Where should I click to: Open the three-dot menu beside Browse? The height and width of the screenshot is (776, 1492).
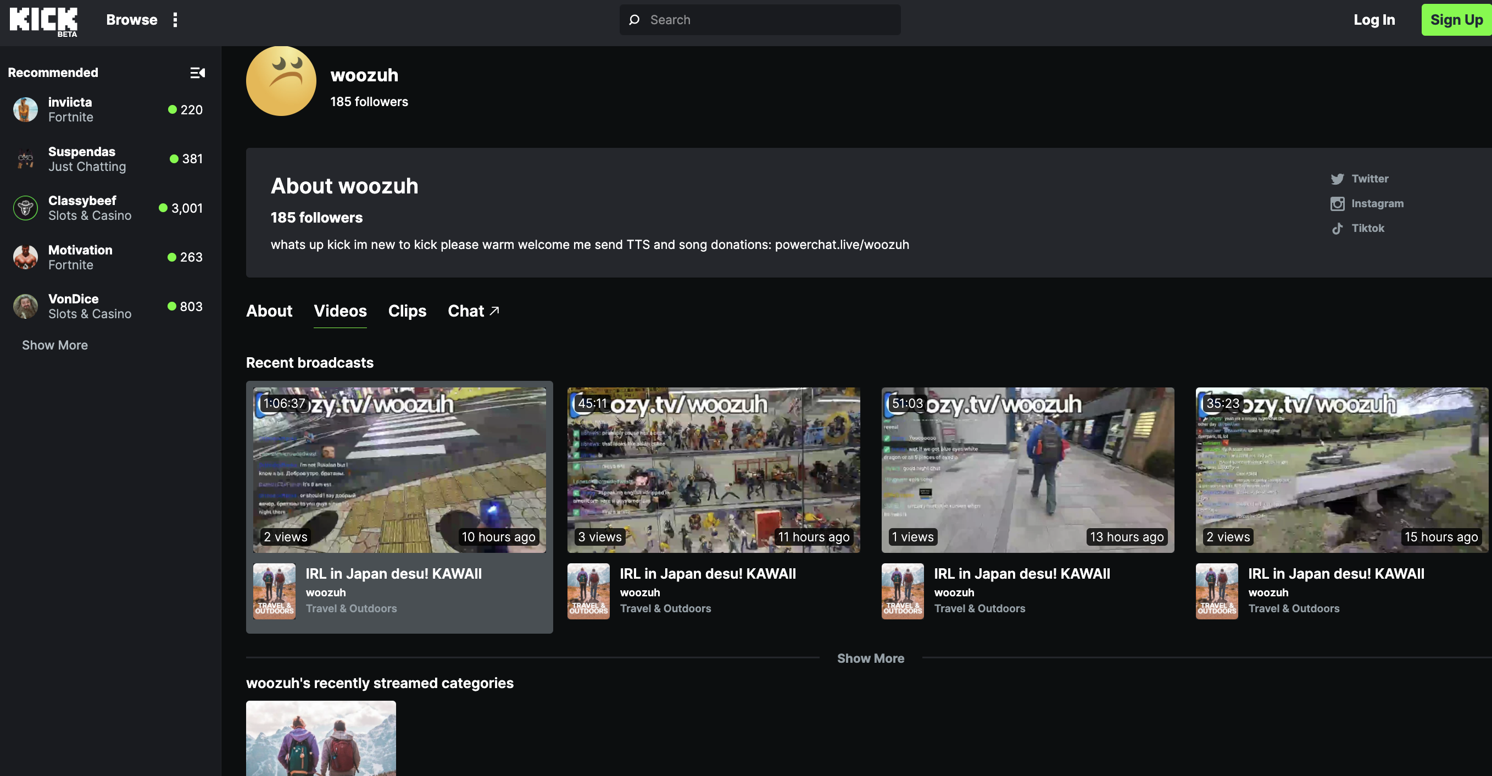pos(175,20)
